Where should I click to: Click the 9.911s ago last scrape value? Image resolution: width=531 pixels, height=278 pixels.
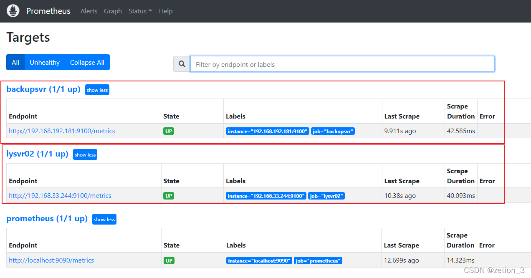click(x=400, y=131)
